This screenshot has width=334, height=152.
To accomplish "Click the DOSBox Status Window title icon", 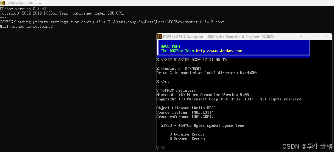I will 3,3.
